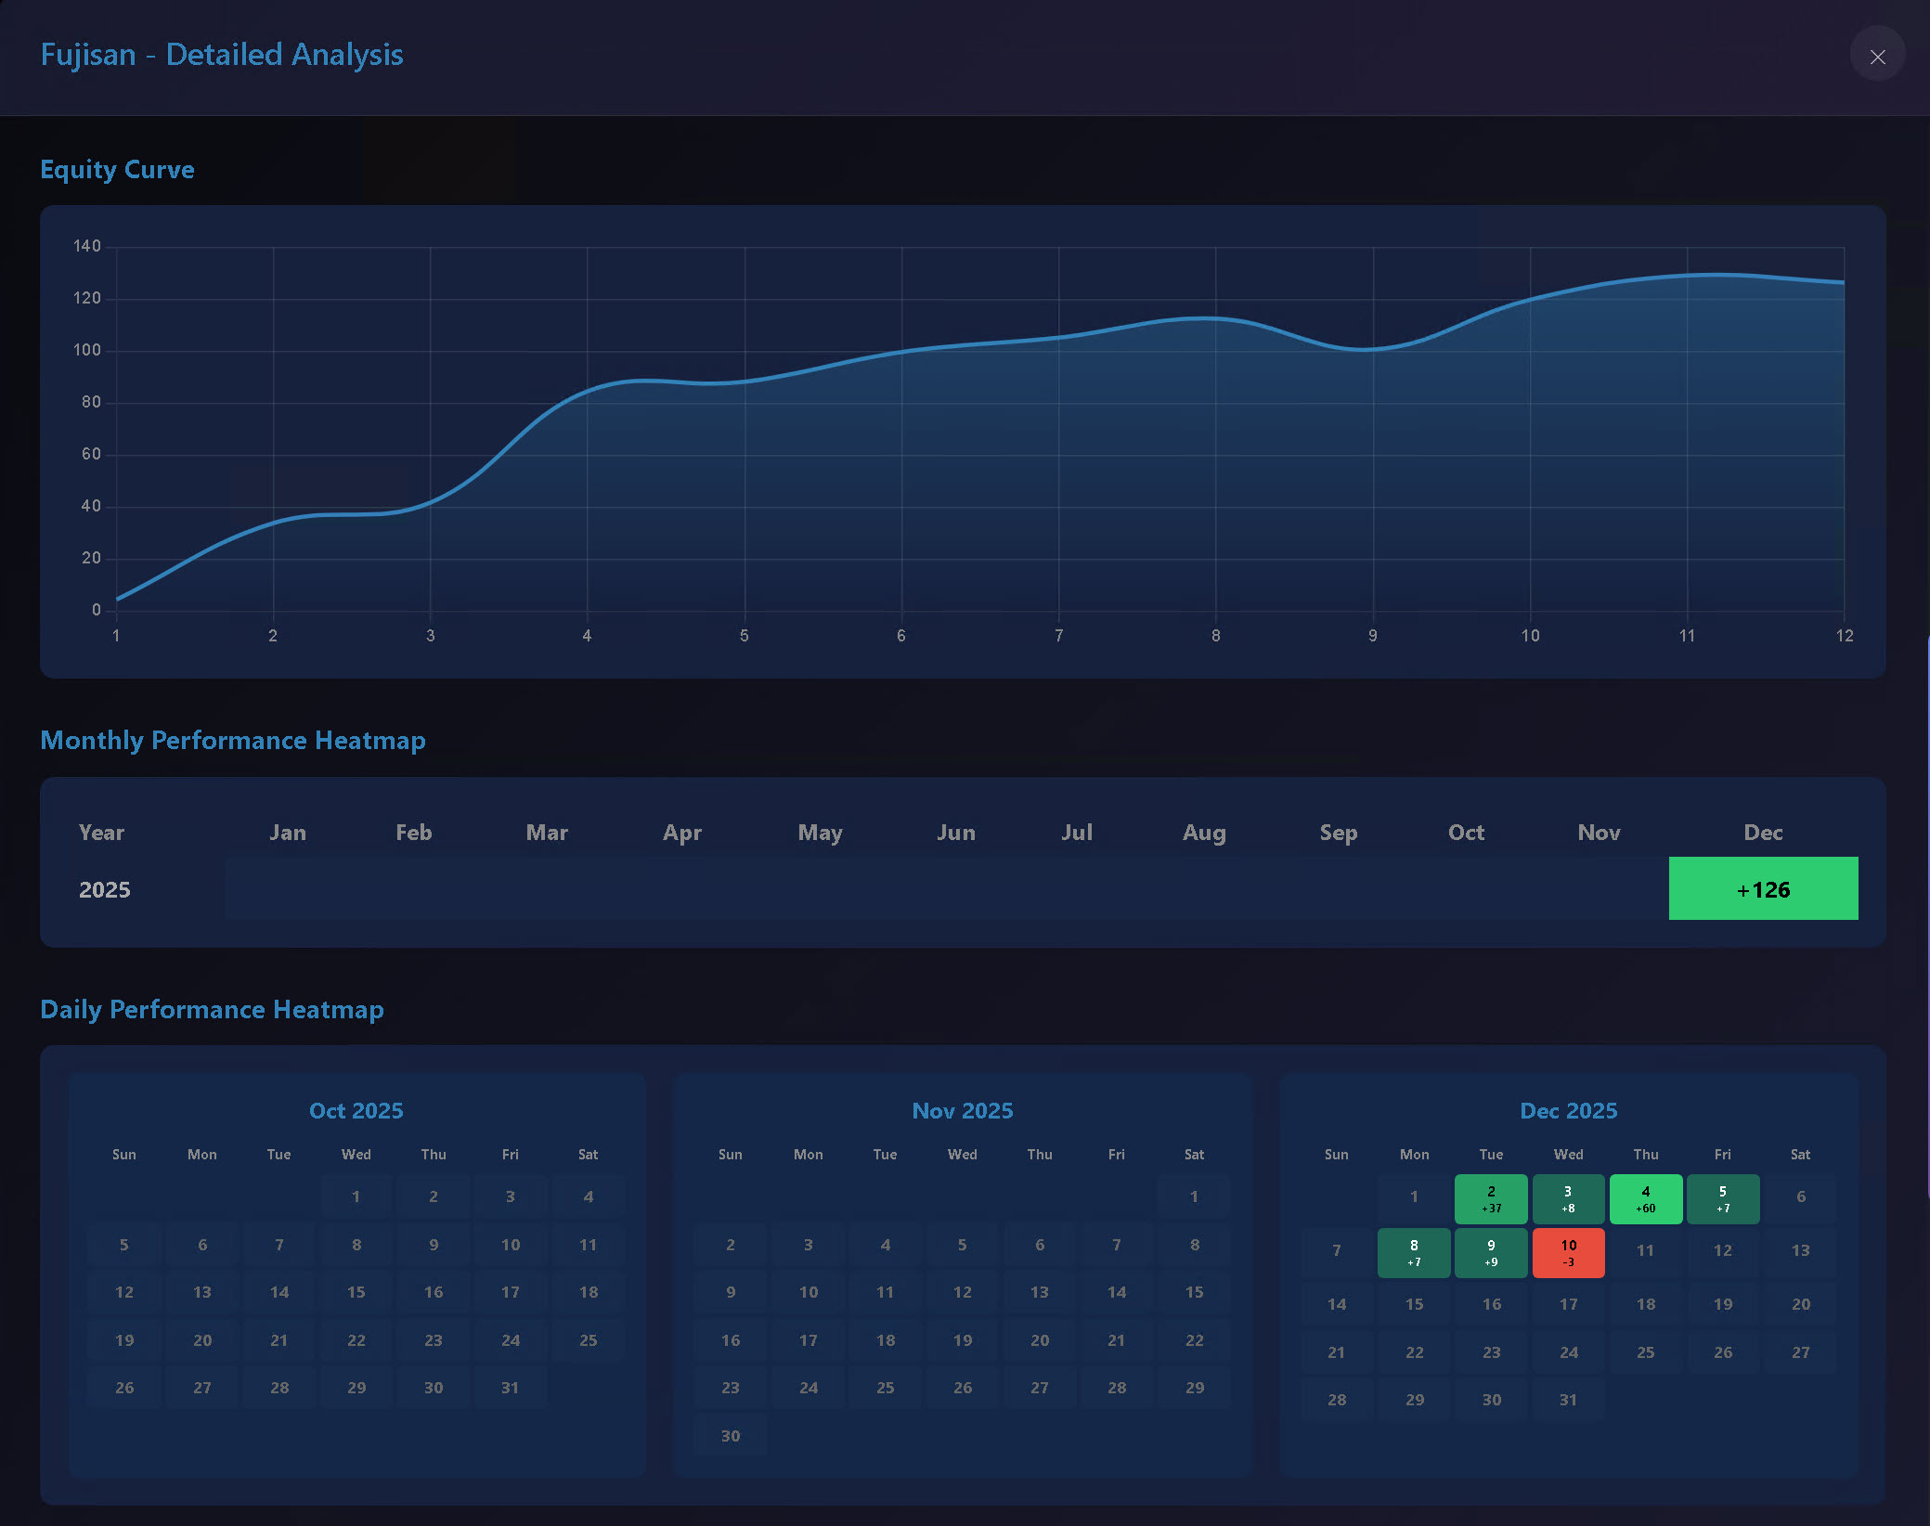Click Oct 2025 calendar heading
The image size is (1930, 1526).
coord(356,1111)
